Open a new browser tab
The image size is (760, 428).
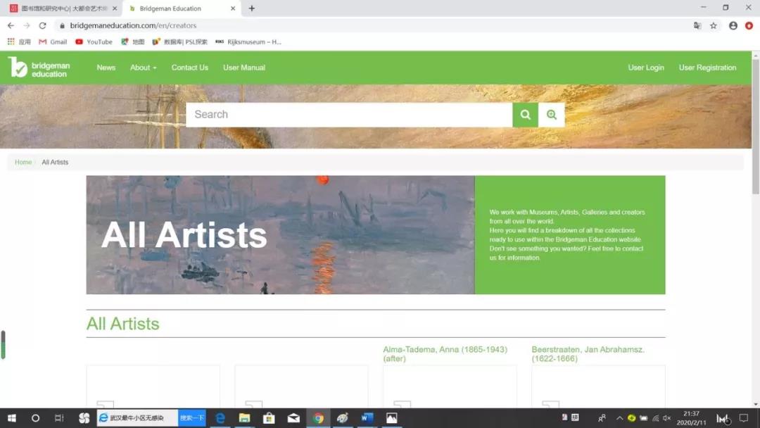(252, 8)
